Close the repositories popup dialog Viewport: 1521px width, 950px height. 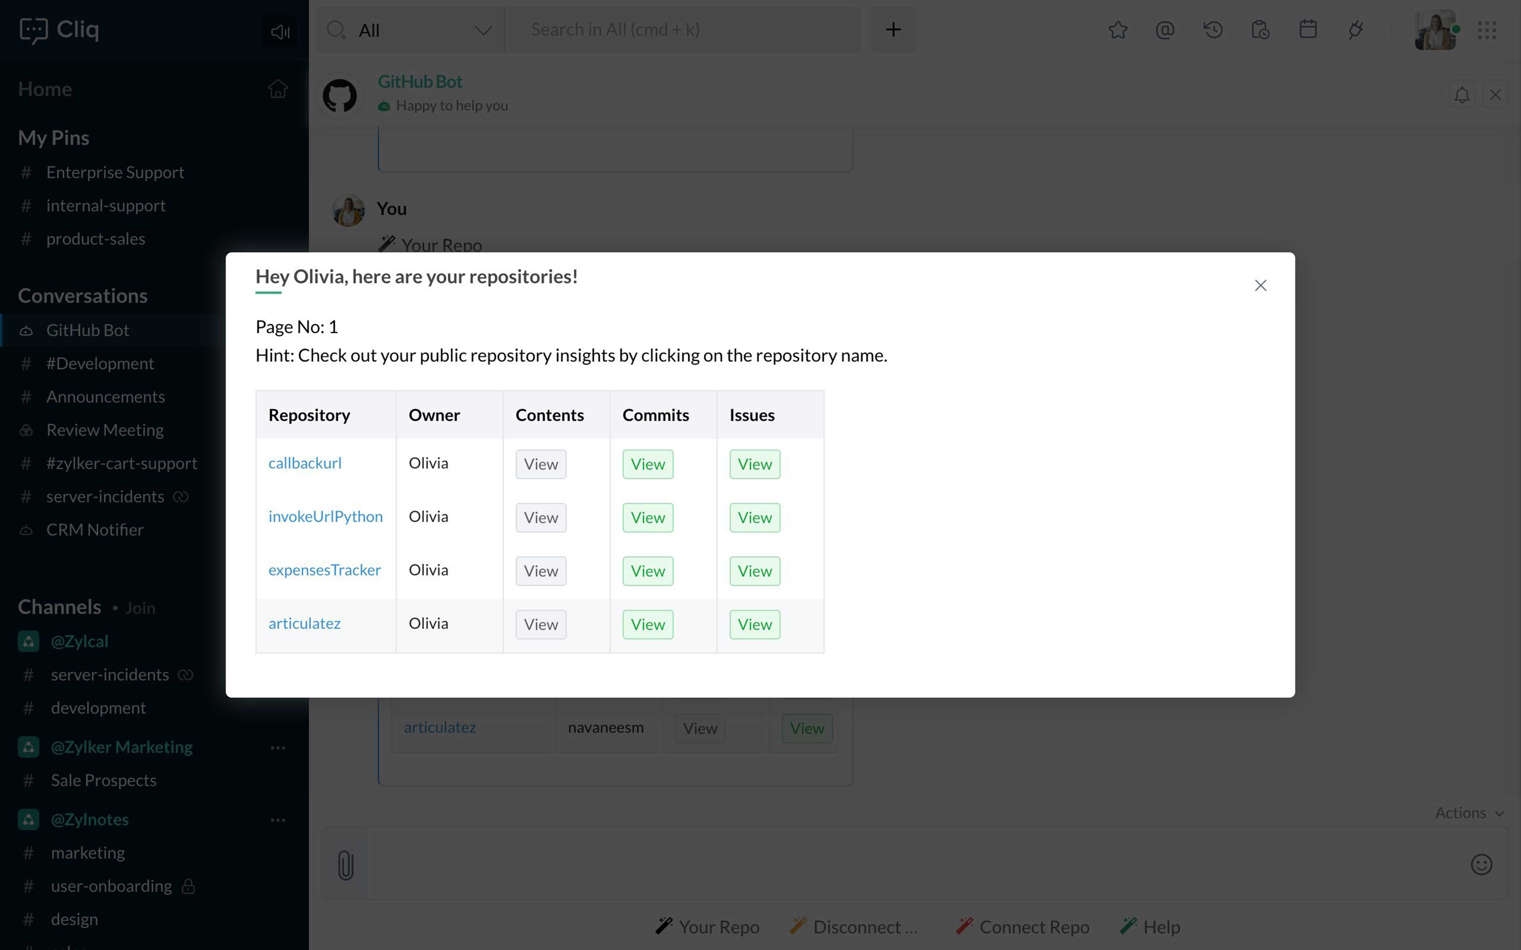coord(1260,285)
